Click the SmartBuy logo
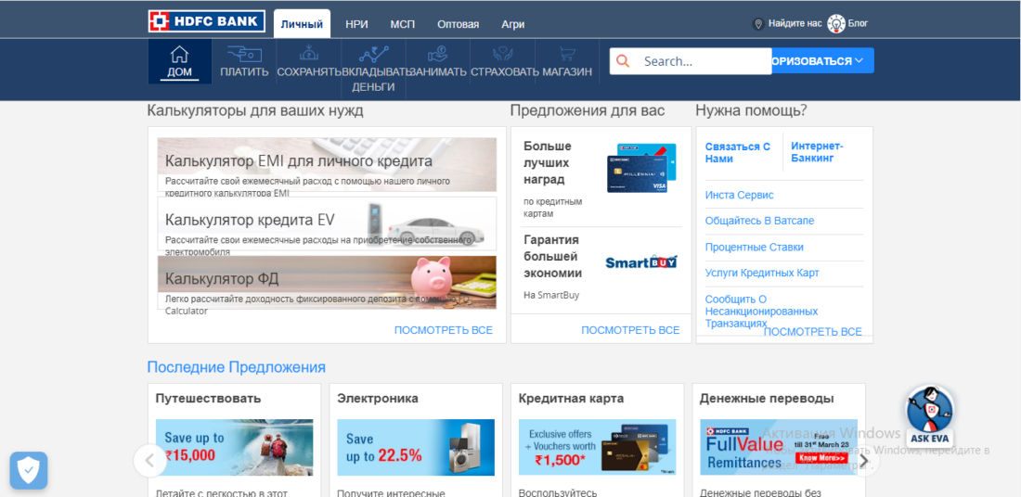 [641, 261]
